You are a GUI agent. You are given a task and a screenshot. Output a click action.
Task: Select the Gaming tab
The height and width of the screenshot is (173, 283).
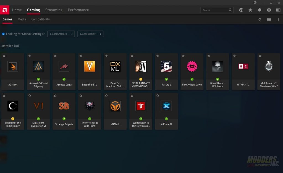(x=33, y=10)
